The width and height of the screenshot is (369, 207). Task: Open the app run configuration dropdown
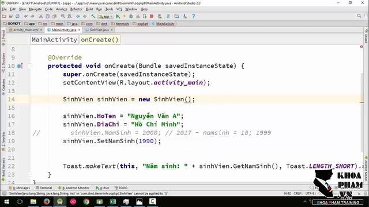(x=106, y=17)
